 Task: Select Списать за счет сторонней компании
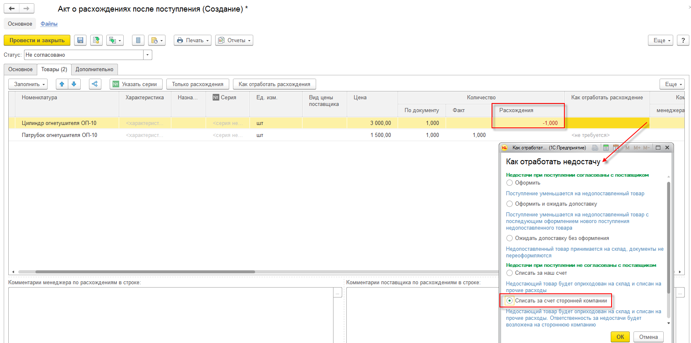510,301
